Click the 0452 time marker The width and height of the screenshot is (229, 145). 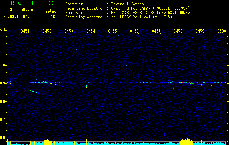(47, 31)
